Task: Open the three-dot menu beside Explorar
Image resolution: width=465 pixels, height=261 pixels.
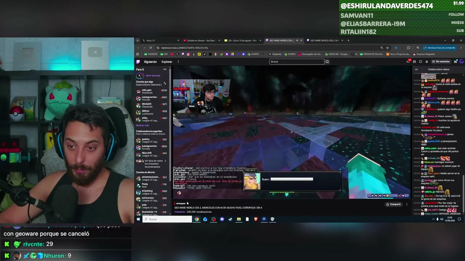Action: (178, 62)
